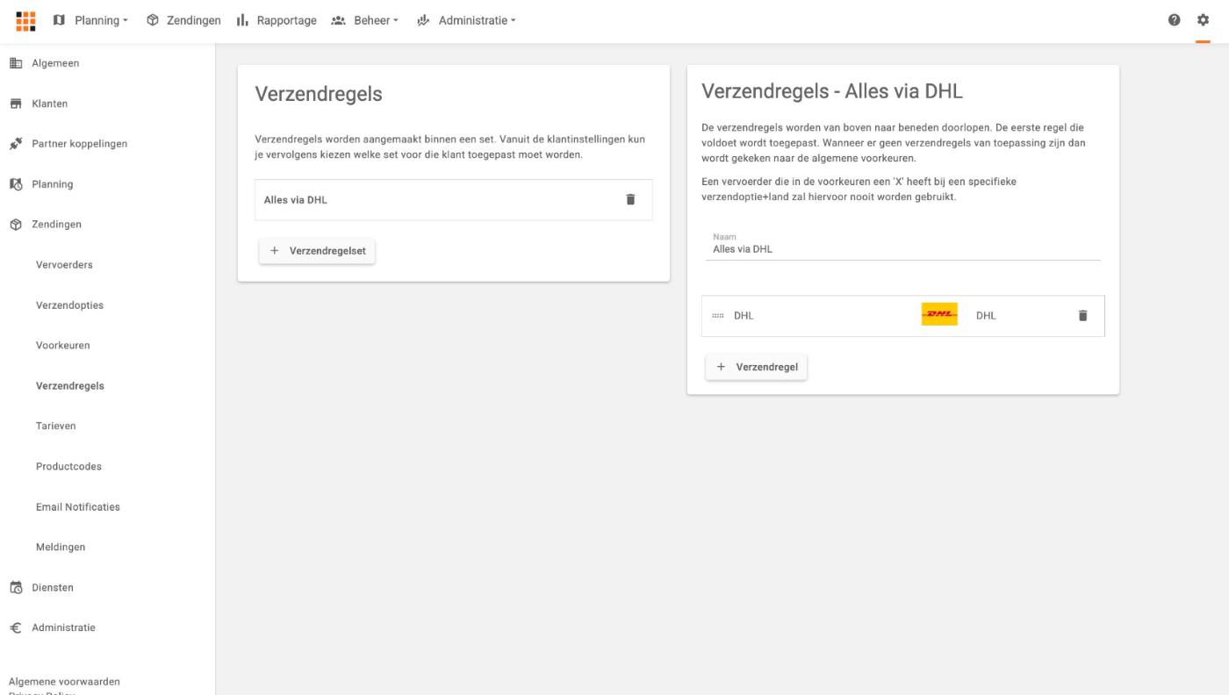Click the DHL carrier name beside logo
Screen dimensions: 1229x695
pyautogui.click(x=986, y=316)
